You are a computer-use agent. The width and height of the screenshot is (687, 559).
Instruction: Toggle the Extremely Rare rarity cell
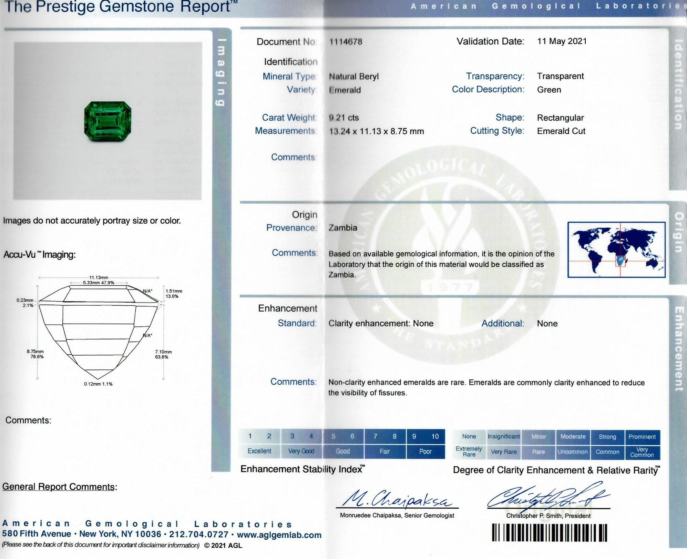tap(469, 451)
